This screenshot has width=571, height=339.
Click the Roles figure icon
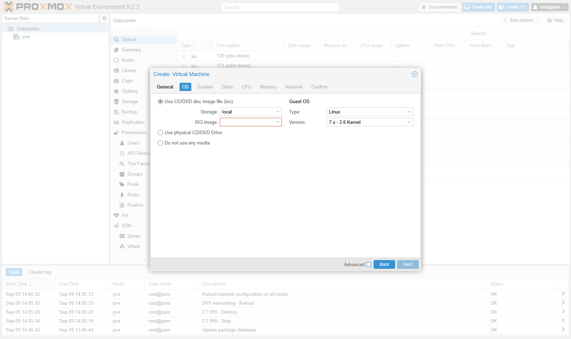pos(122,195)
